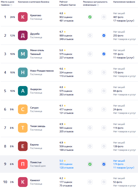Viewport: 138px width, 191px height.
Task: Click the help icon beside Реклама и актуальность информации
Action: click(x=98, y=5)
